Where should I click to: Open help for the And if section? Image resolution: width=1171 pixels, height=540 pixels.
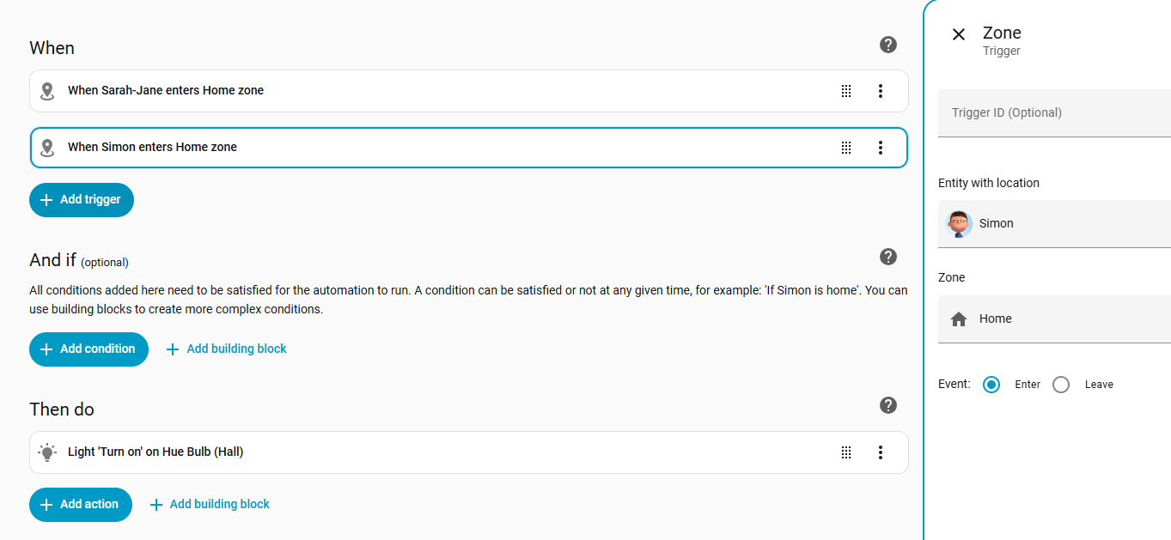click(888, 257)
